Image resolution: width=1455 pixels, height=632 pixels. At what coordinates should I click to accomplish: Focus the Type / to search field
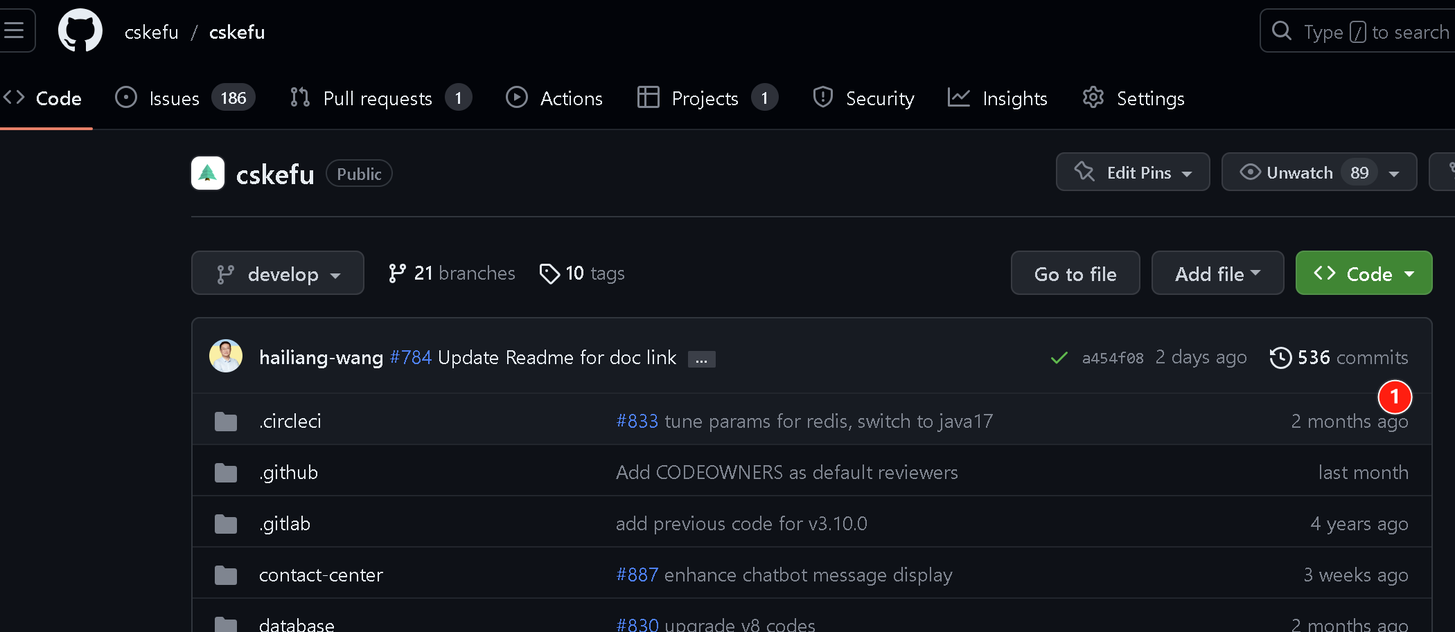coord(1358,31)
